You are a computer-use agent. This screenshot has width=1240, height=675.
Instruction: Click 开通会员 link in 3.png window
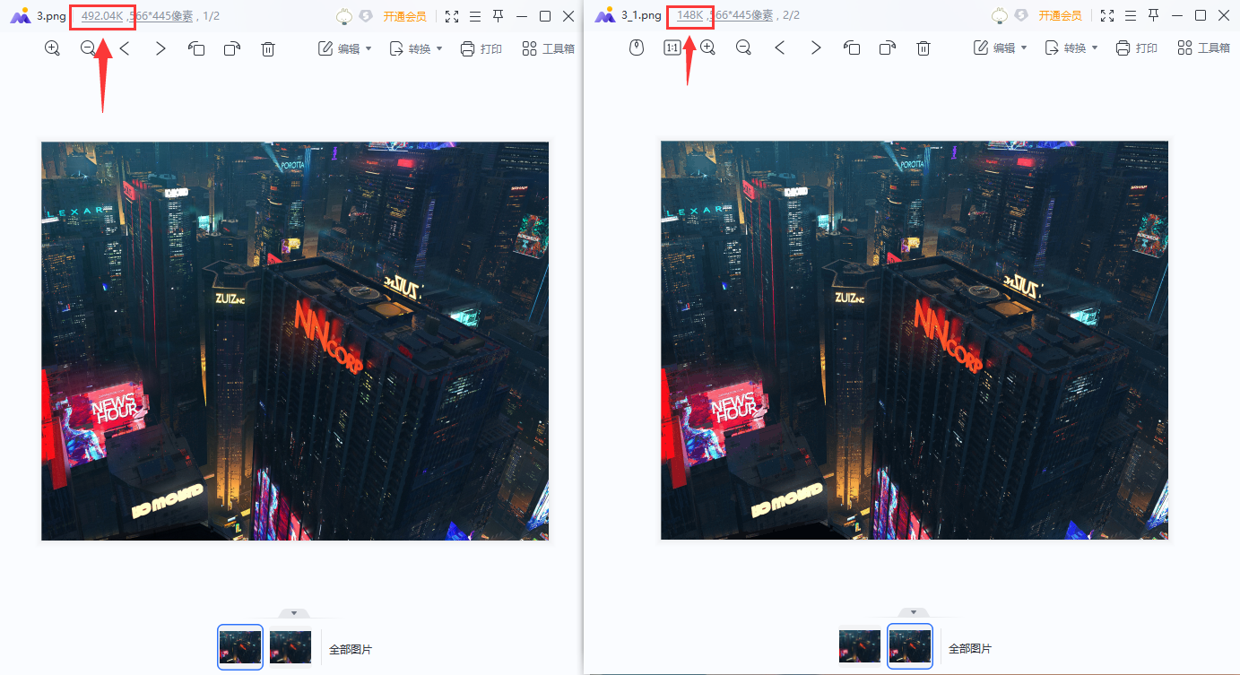[404, 16]
